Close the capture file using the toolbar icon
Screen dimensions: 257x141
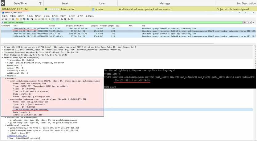[24, 19]
